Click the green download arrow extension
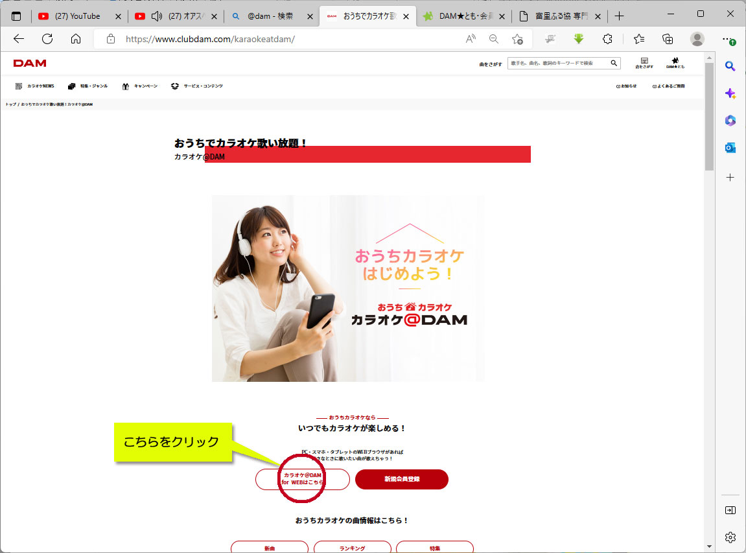This screenshot has width=746, height=553. [579, 39]
